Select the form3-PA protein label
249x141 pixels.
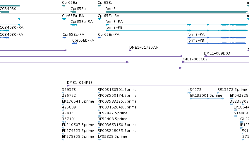click(x=196, y=35)
